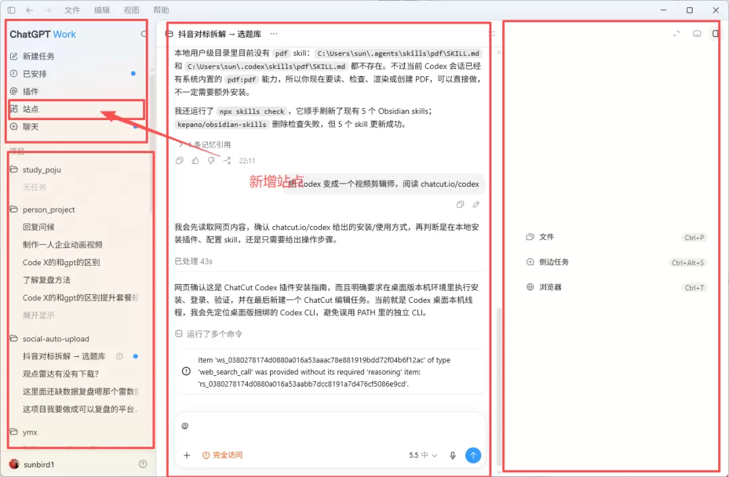Open the 5.5 中 model dropdown
This screenshot has width=729, height=477.
[423, 455]
